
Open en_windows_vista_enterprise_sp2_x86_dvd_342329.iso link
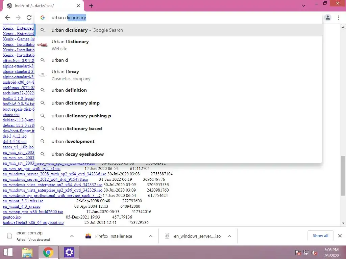[x=52, y=190]
